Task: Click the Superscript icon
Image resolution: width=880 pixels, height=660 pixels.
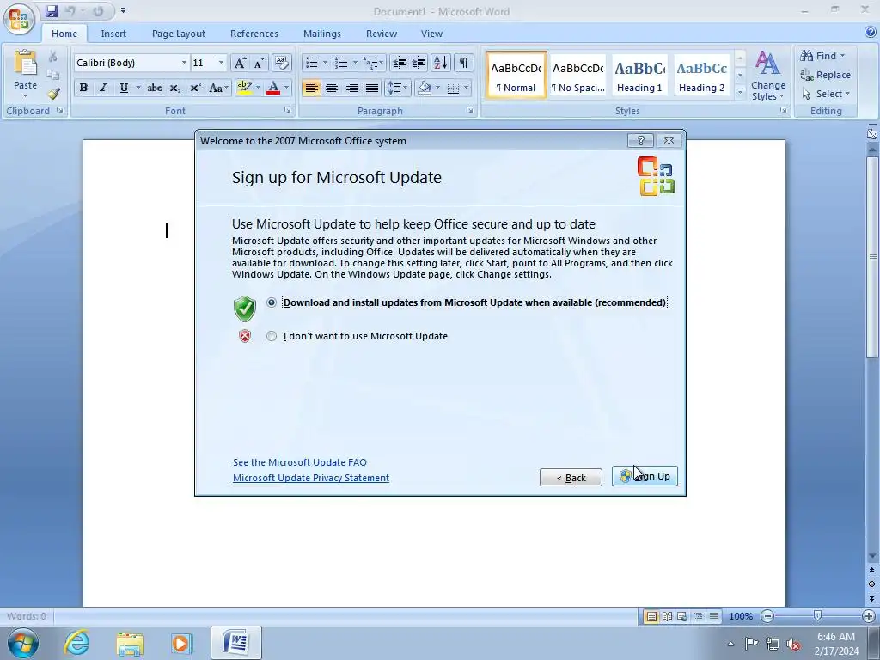Action: point(195,88)
